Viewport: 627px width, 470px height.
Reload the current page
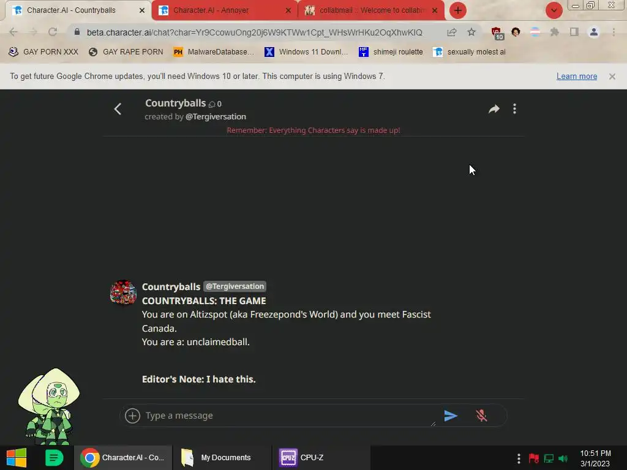(53, 32)
